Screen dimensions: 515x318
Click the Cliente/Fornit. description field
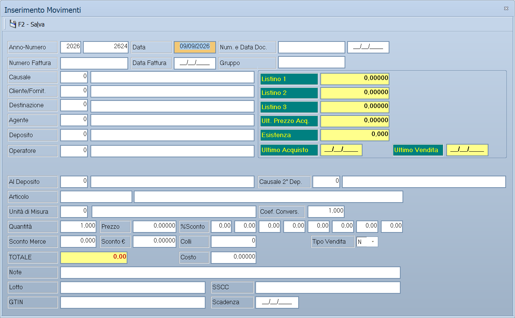point(172,92)
